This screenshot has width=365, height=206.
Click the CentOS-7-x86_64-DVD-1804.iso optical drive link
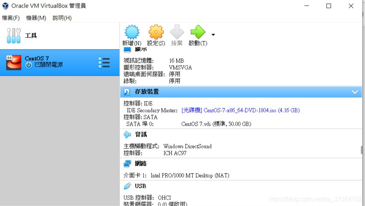click(240, 110)
